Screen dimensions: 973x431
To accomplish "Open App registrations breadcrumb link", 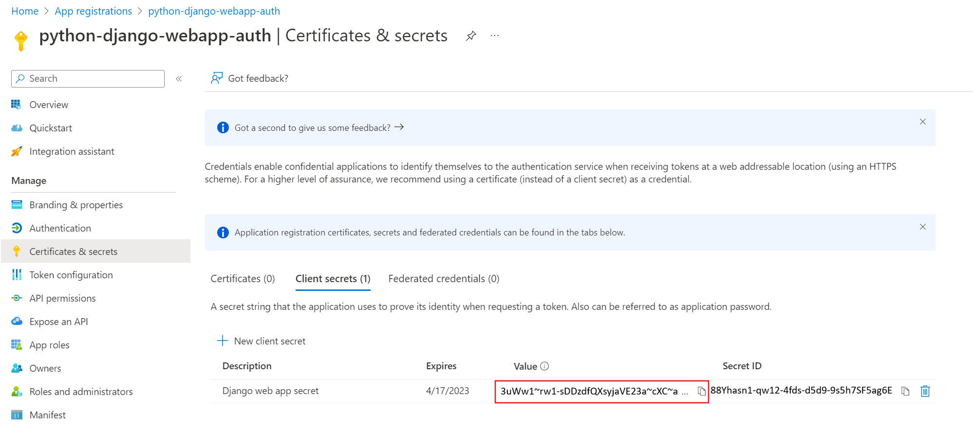I will click(93, 11).
